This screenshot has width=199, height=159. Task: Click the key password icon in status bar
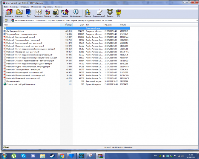pos(7,147)
